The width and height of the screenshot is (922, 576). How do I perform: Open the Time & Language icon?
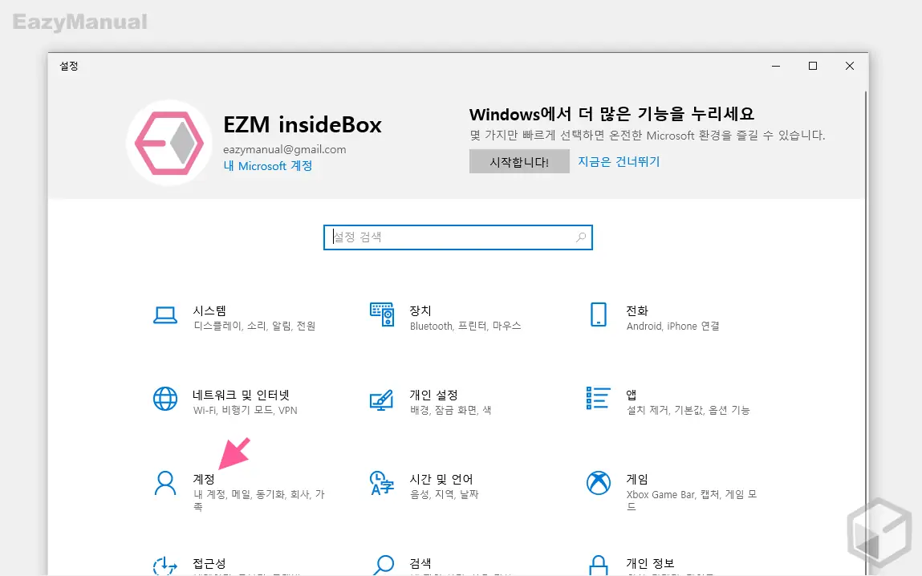[x=382, y=483]
